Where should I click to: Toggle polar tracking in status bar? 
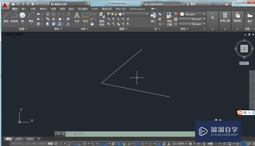click(x=85, y=143)
